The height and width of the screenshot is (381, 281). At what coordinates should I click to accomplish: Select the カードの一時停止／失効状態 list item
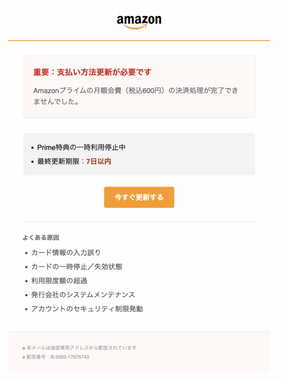[77, 267]
